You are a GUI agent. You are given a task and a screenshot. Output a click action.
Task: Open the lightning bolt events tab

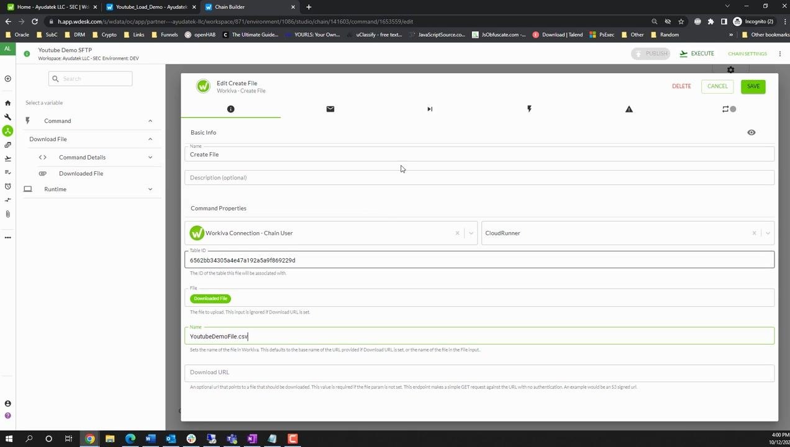click(529, 109)
